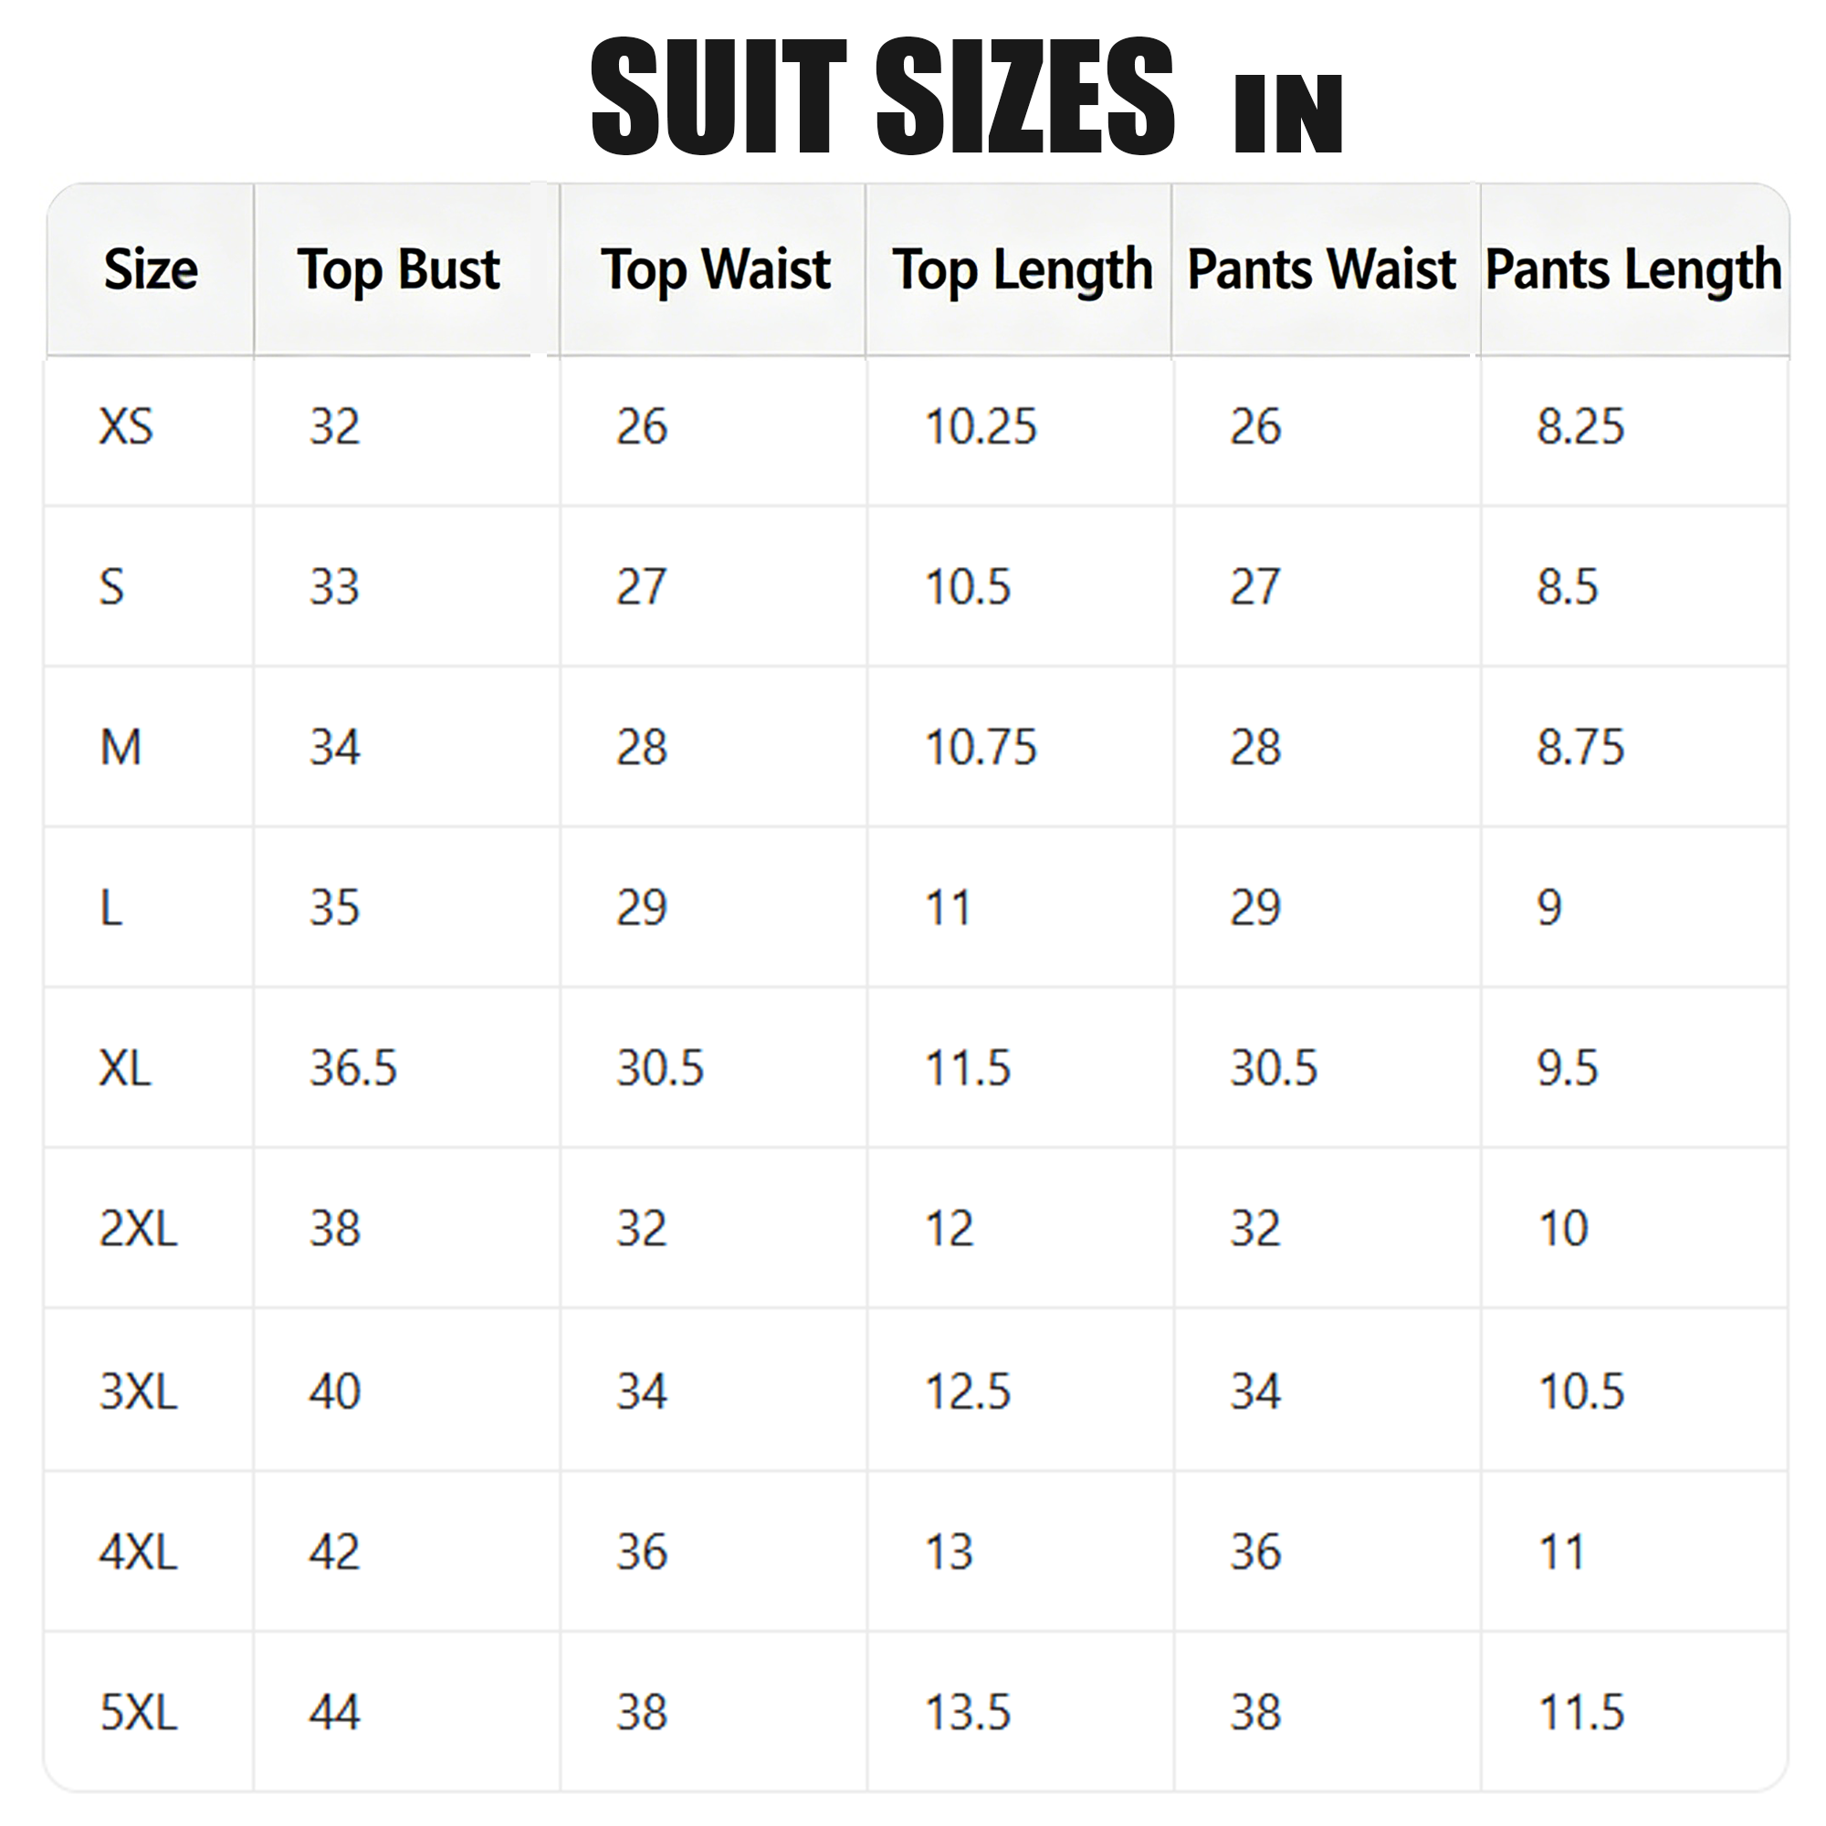Click the 4XL size row label
Screen dimensions: 1826x1826
coord(138,1552)
